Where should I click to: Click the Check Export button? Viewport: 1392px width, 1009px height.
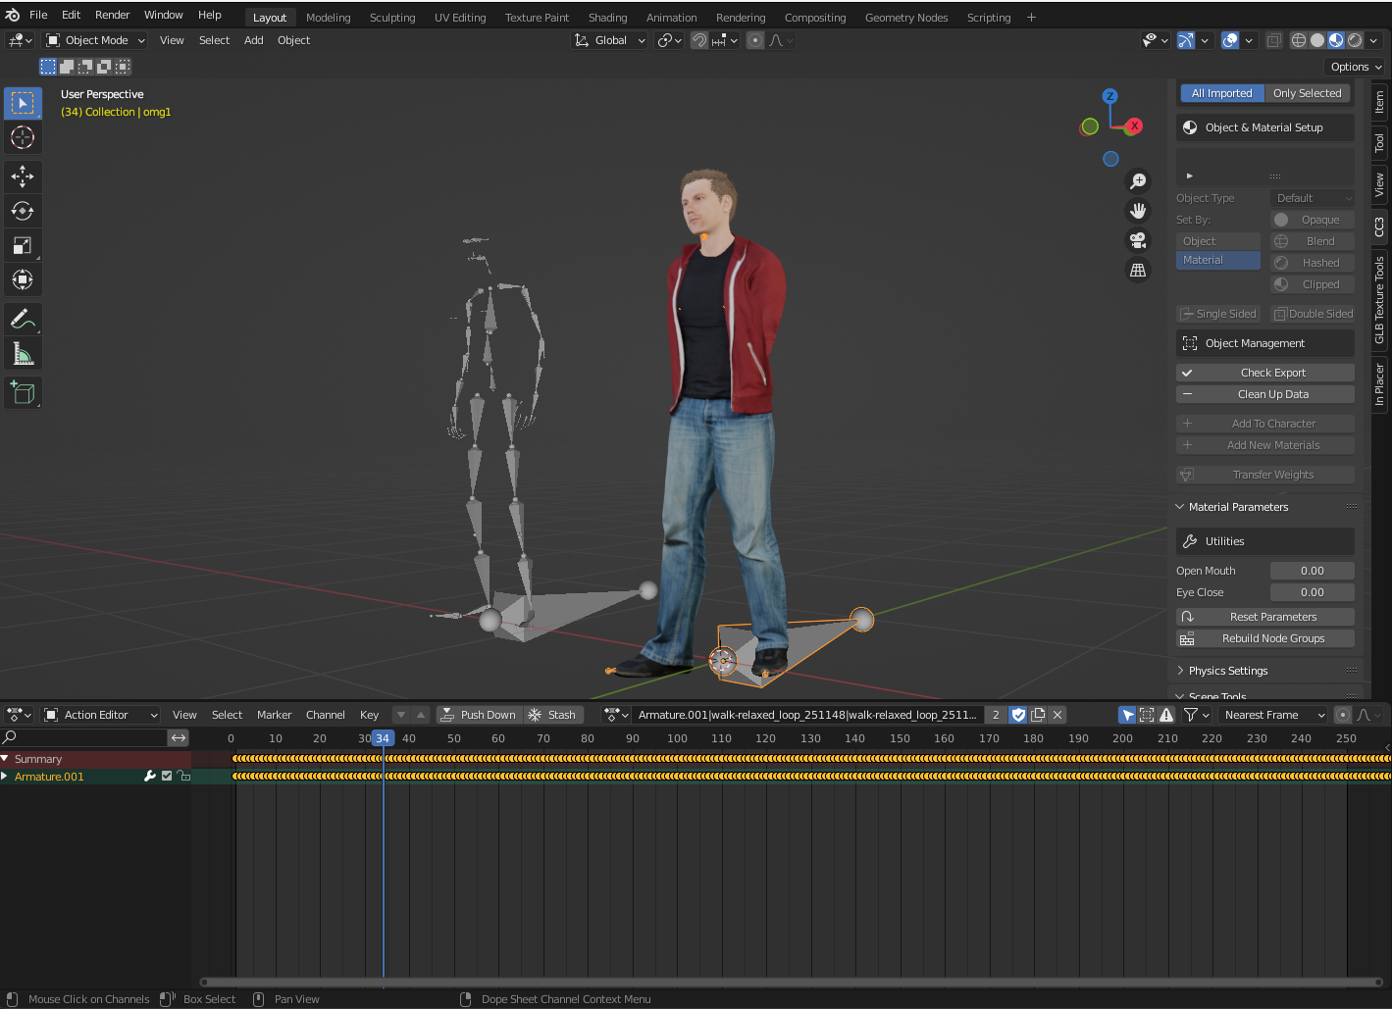1265,373
